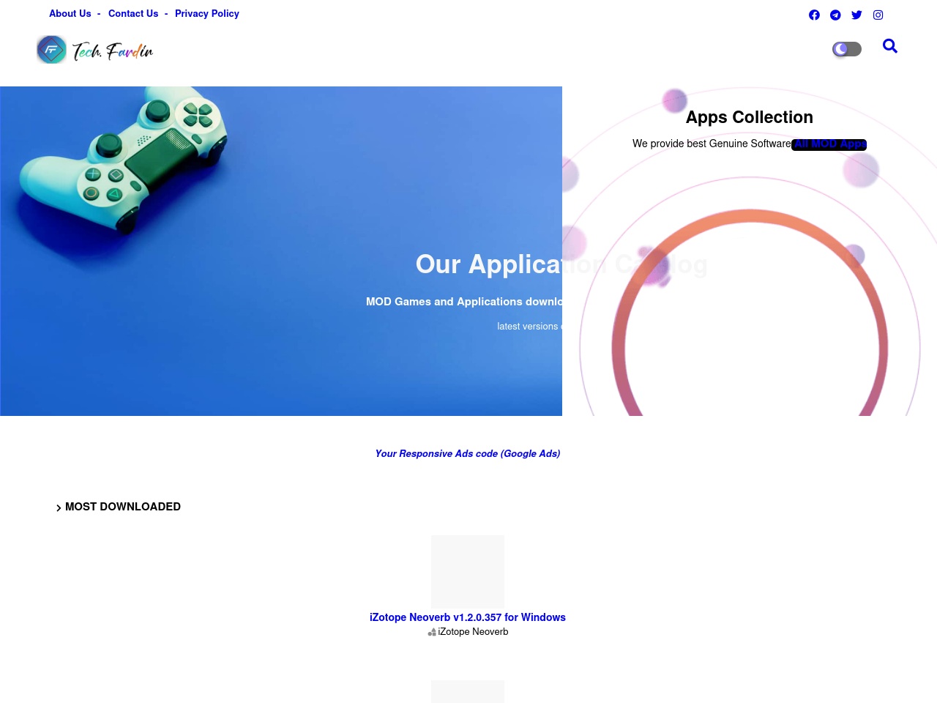This screenshot has height=703, width=937.
Task: Click the All MOD Apps button
Action: (829, 144)
